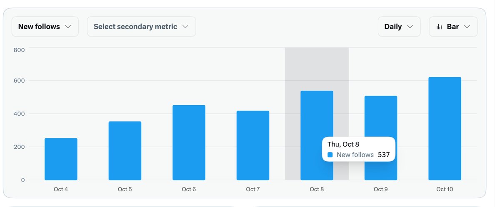
Task: Select the highlighted Oct 8 bar
Action: [x=317, y=136]
